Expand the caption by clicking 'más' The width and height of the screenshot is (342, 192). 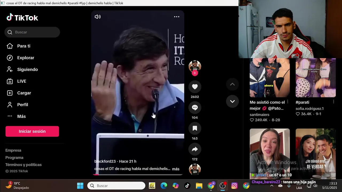176,169
